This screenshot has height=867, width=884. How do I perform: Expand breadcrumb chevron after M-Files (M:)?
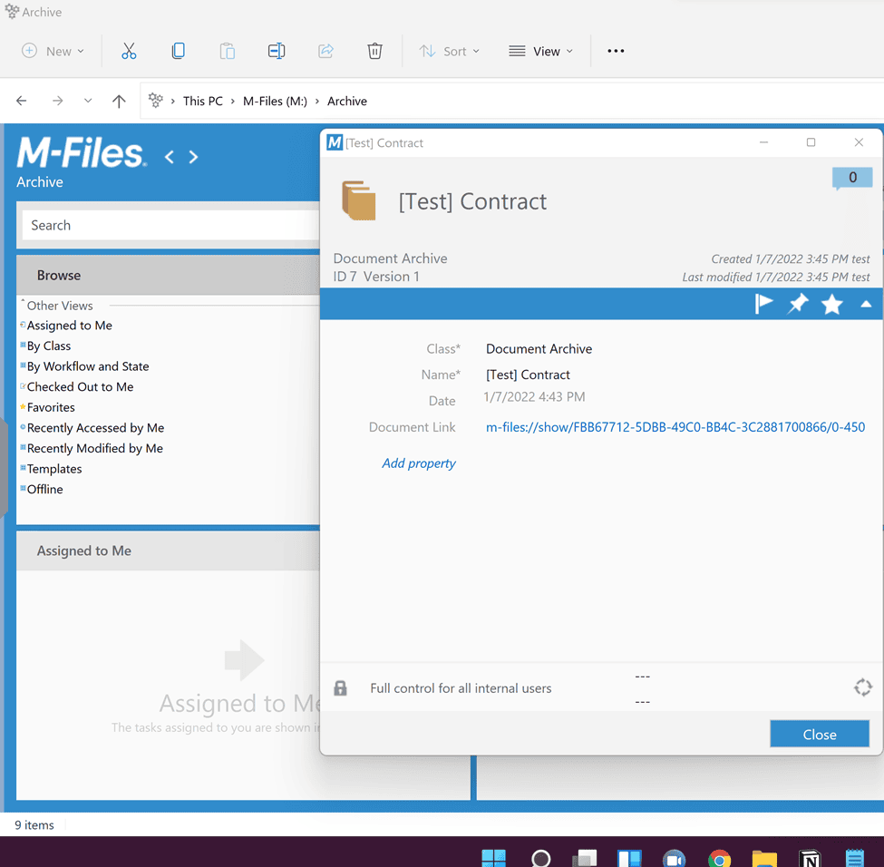tap(316, 101)
